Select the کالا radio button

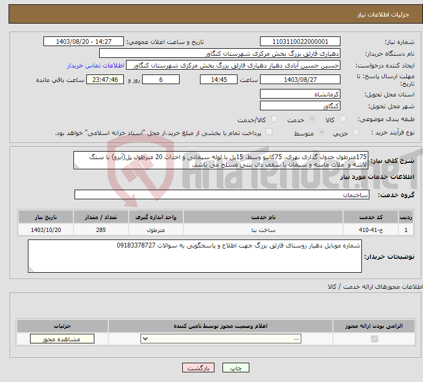(343, 118)
